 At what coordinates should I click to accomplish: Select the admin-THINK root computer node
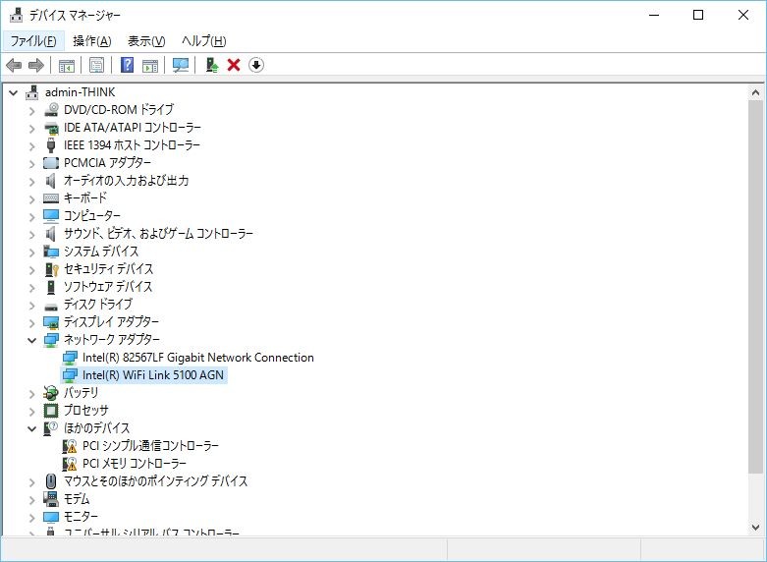(80, 92)
